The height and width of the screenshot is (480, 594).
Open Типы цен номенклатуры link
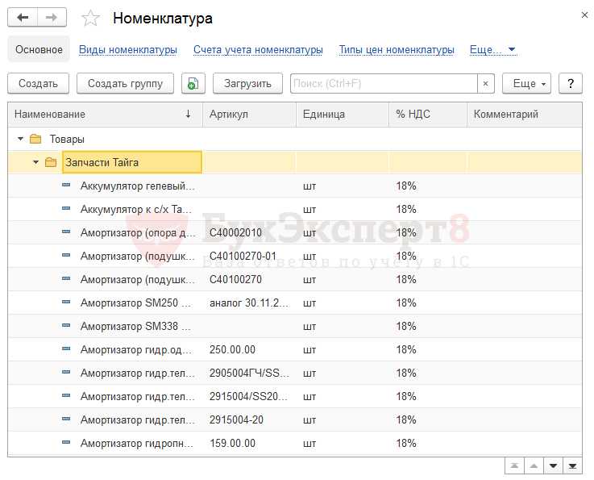pos(397,50)
